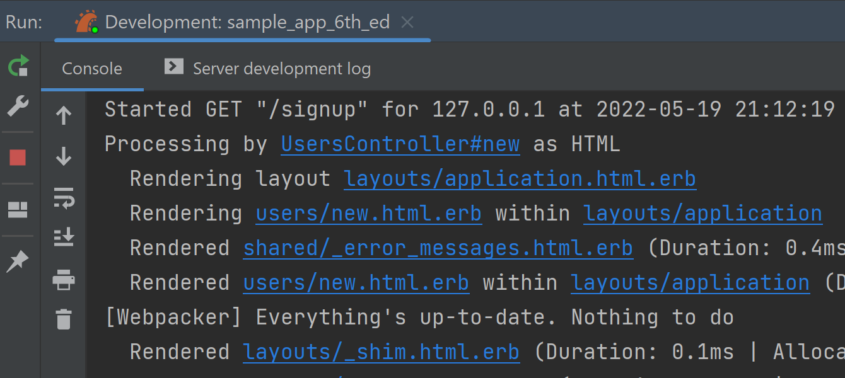The width and height of the screenshot is (845, 378).
Task: Select the Development: sample_app_6th_ed run tab
Action: [x=246, y=23]
